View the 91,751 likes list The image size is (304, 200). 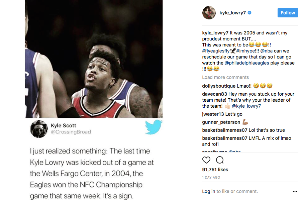coord(215,170)
